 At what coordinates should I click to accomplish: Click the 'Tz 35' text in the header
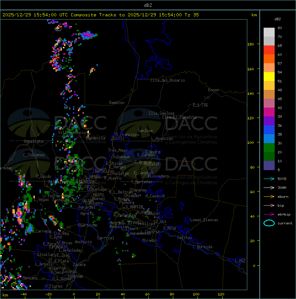192,15
